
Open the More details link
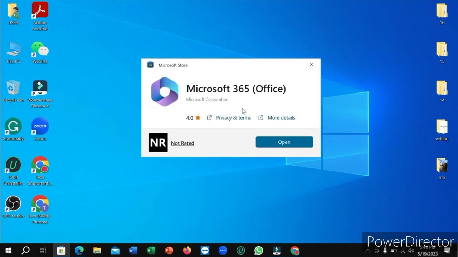281,118
